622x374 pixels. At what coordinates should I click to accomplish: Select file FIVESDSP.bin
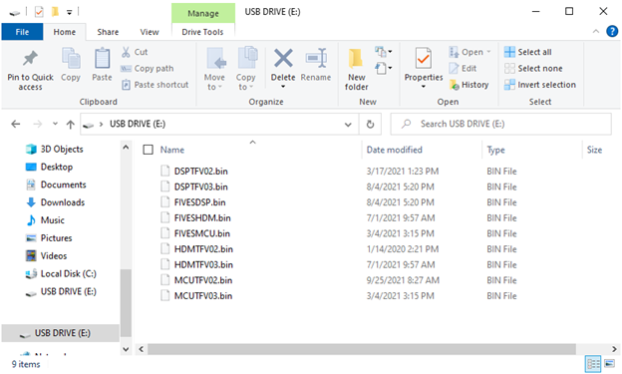pyautogui.click(x=200, y=202)
